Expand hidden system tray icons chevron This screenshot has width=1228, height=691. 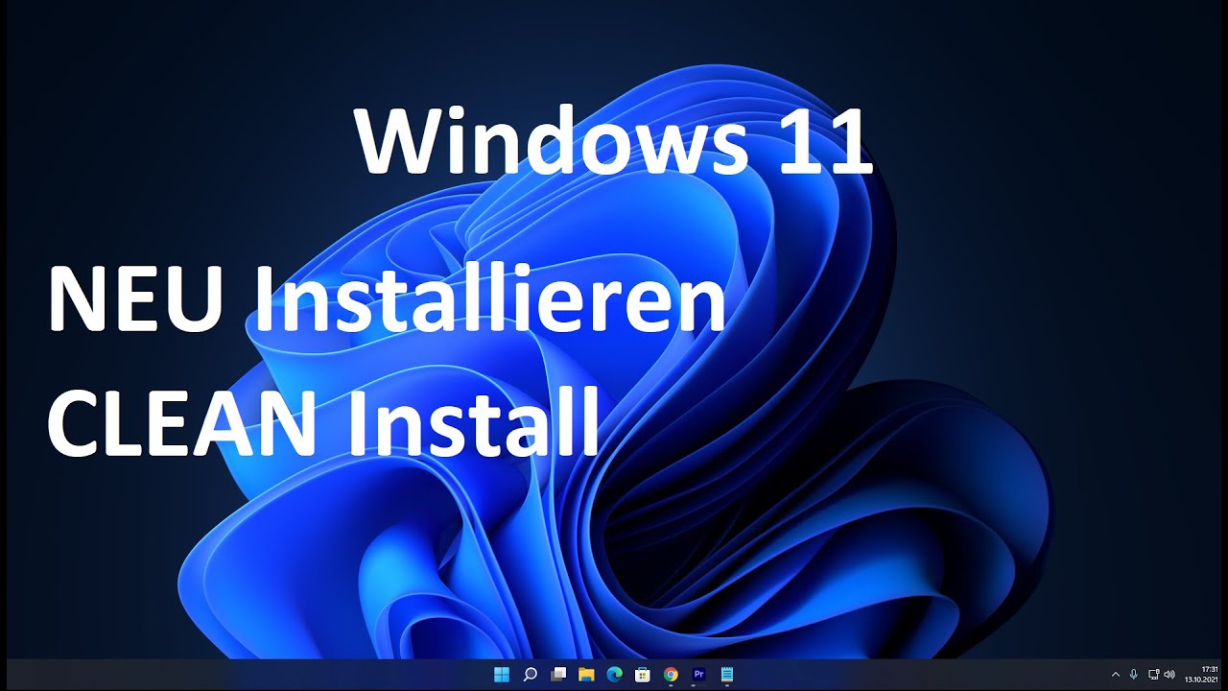tap(1116, 675)
